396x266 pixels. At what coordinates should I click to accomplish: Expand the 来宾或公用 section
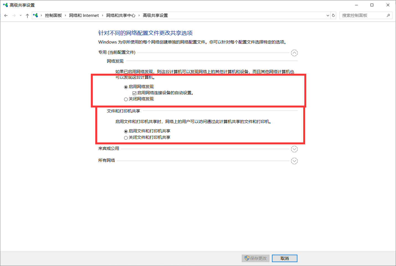294,149
